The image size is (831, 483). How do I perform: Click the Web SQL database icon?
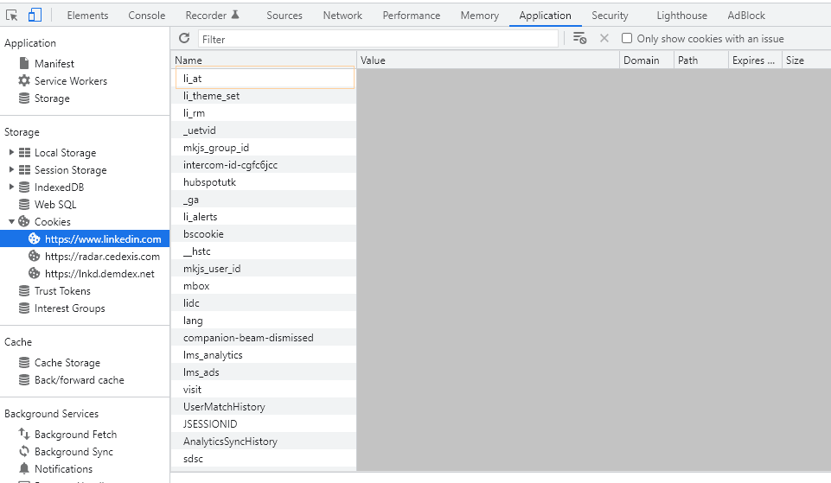[24, 205]
